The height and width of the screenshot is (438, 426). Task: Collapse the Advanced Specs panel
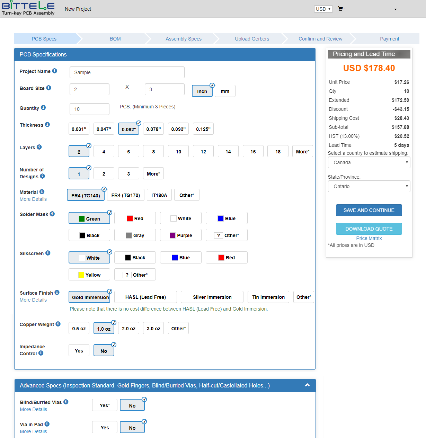click(x=307, y=385)
